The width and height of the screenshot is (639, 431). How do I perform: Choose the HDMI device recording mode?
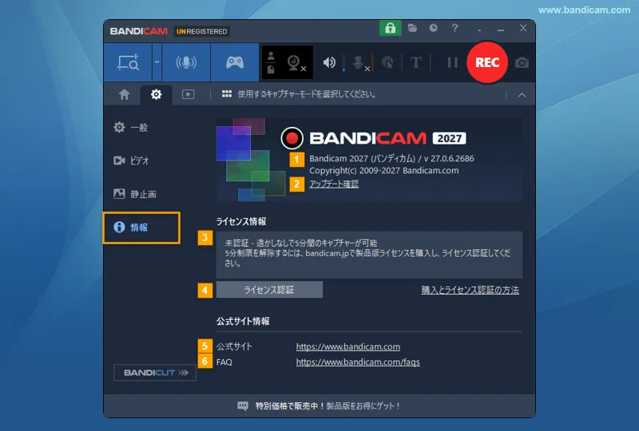(186, 62)
